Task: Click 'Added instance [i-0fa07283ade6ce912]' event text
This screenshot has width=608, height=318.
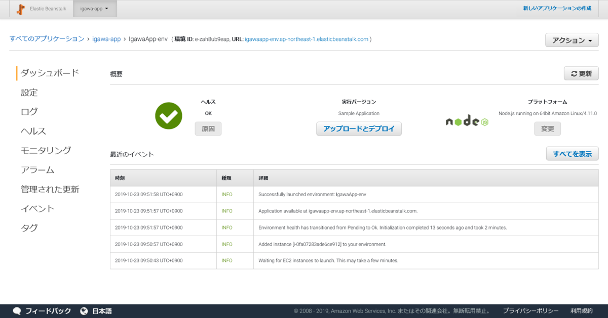Action: point(322,244)
